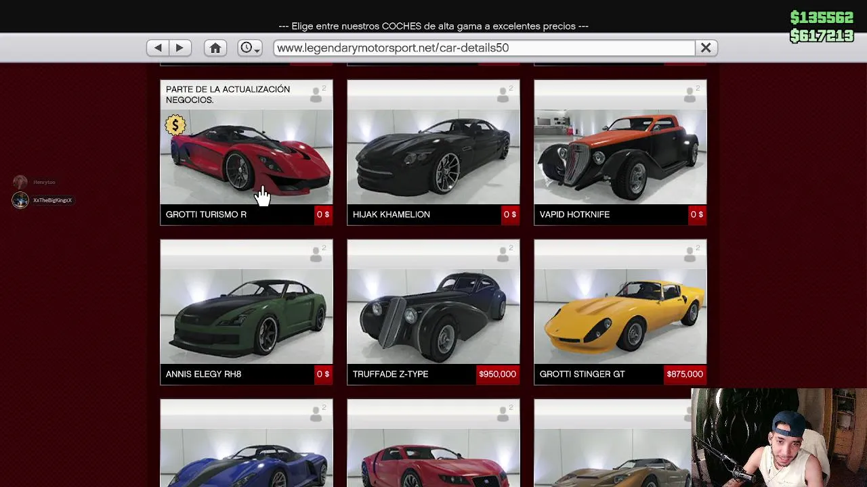Click the PARTE DE LA ACTUALIZACIÓN NEGOCIOS text
Image resolution: width=867 pixels, height=487 pixels.
tap(228, 94)
